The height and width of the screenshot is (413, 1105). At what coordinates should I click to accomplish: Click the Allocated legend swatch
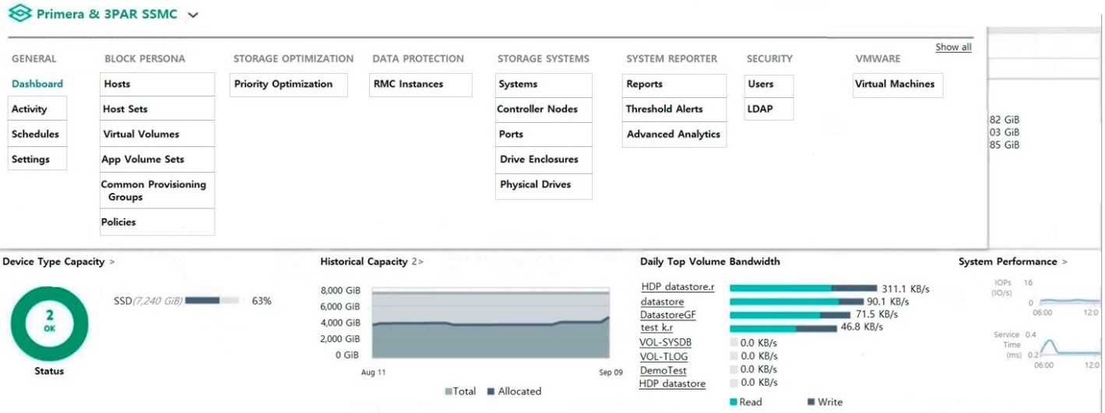tap(491, 391)
